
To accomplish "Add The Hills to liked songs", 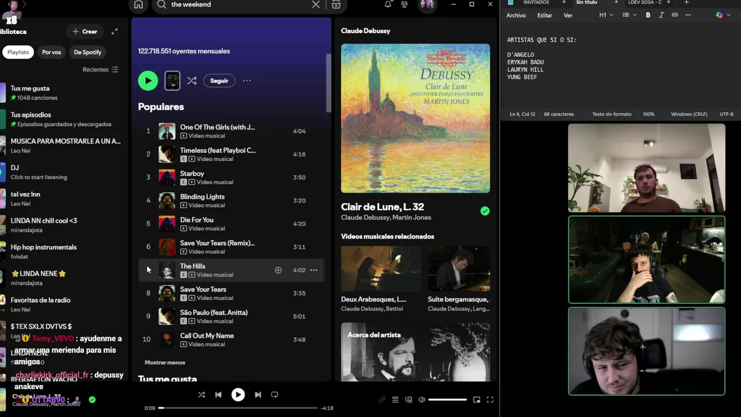I will click(x=278, y=270).
